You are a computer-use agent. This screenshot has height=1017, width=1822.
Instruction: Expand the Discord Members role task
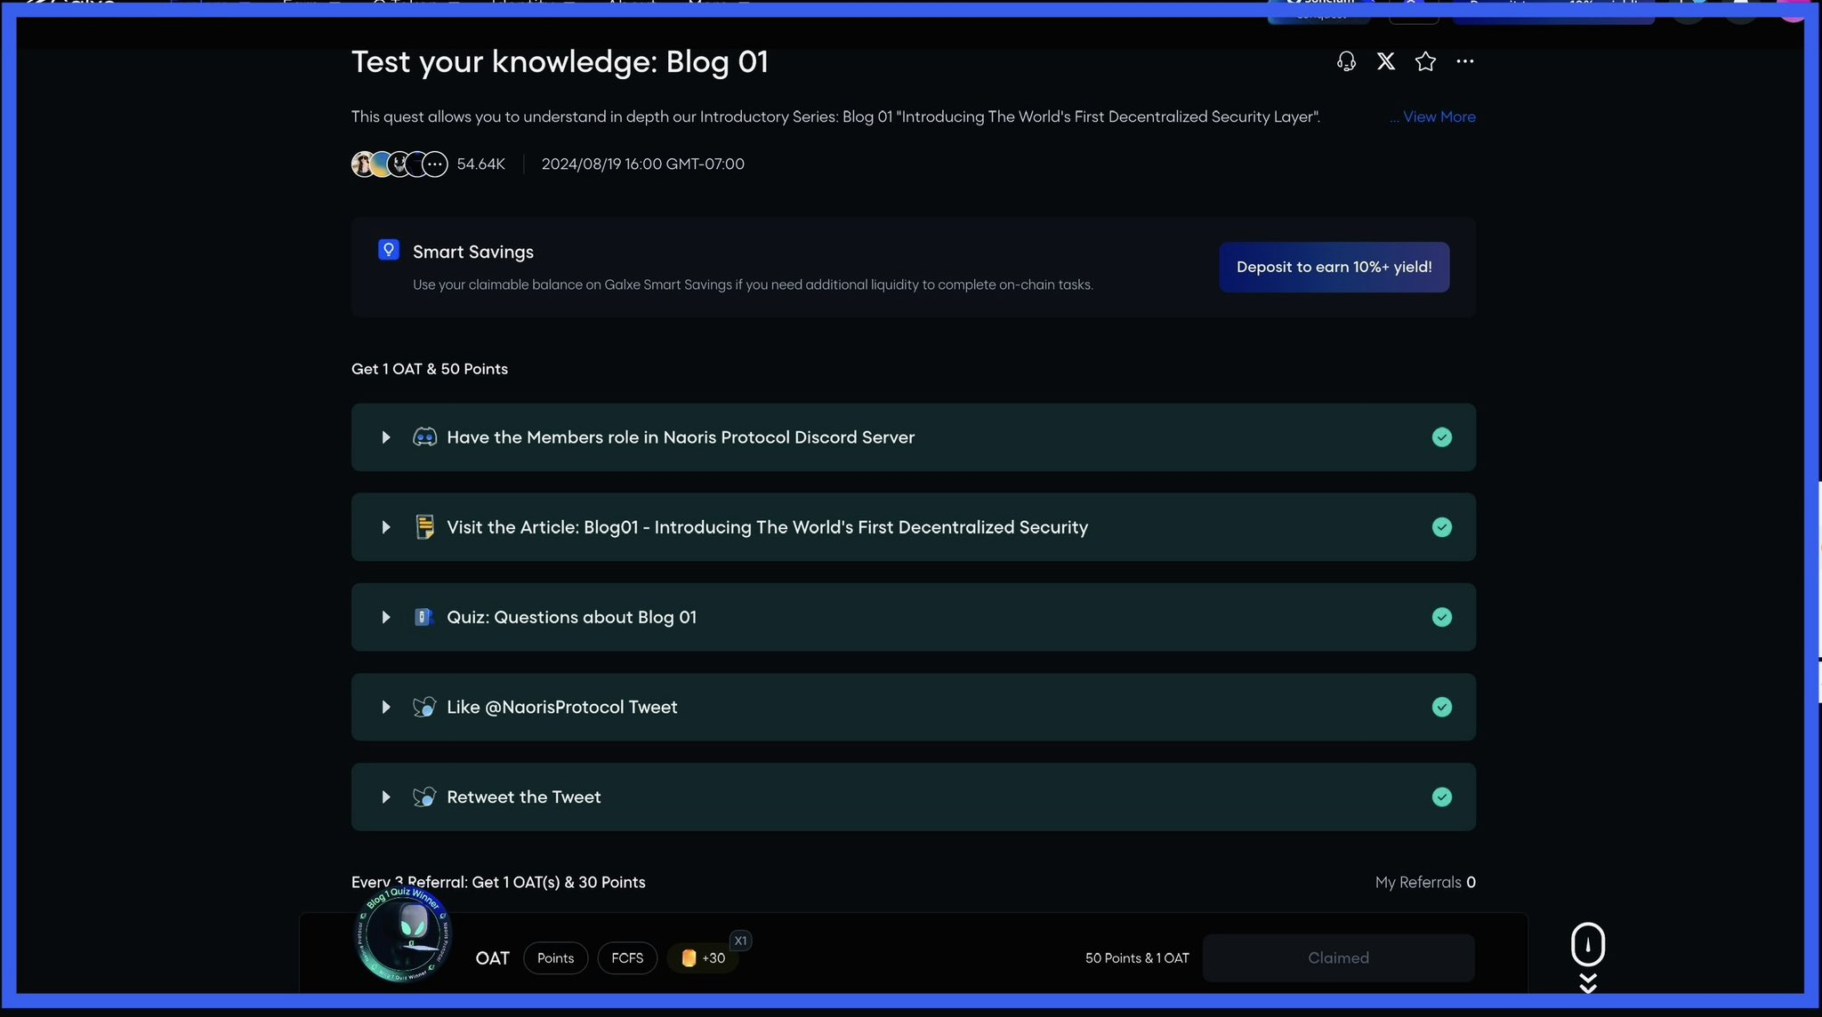tap(386, 437)
